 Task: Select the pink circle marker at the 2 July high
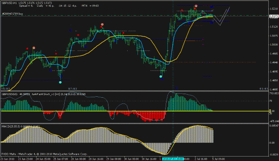point(196,6)
